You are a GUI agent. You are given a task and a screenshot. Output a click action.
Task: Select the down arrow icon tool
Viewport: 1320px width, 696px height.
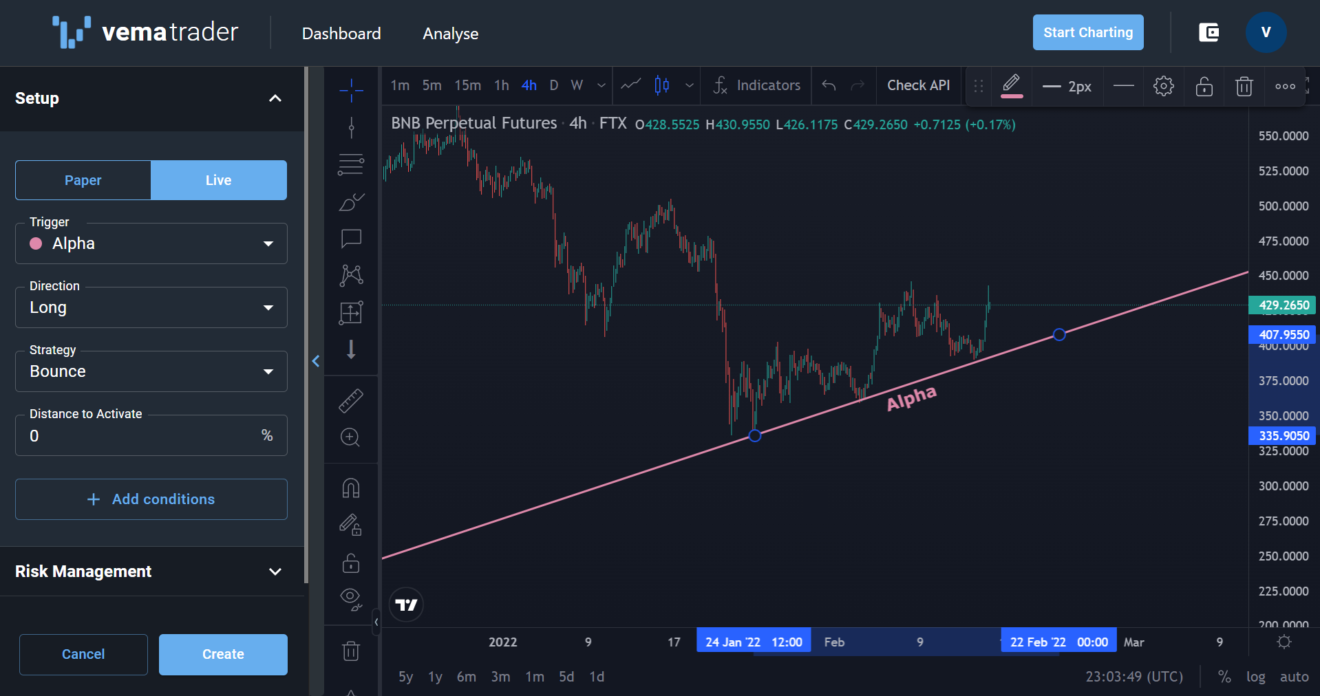(x=351, y=349)
